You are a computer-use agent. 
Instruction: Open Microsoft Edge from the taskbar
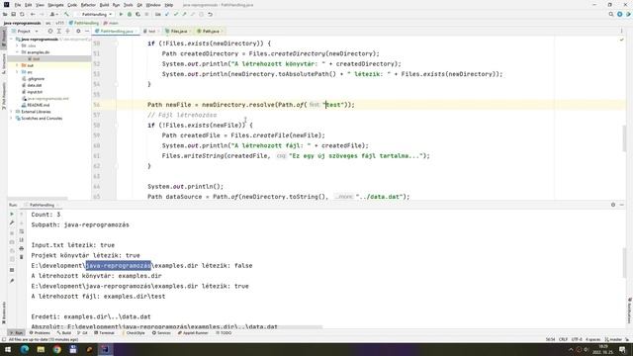(25, 349)
